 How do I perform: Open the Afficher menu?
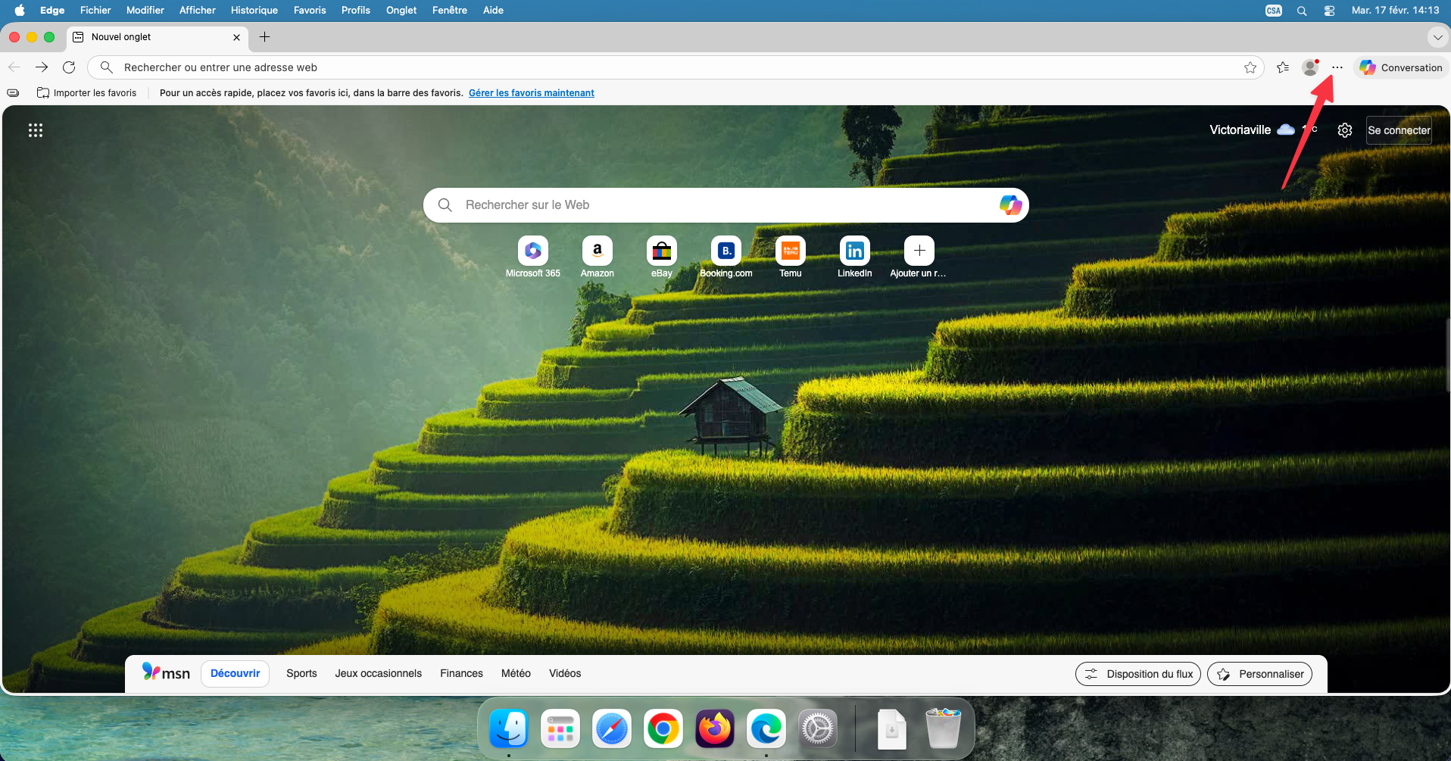pyautogui.click(x=197, y=10)
